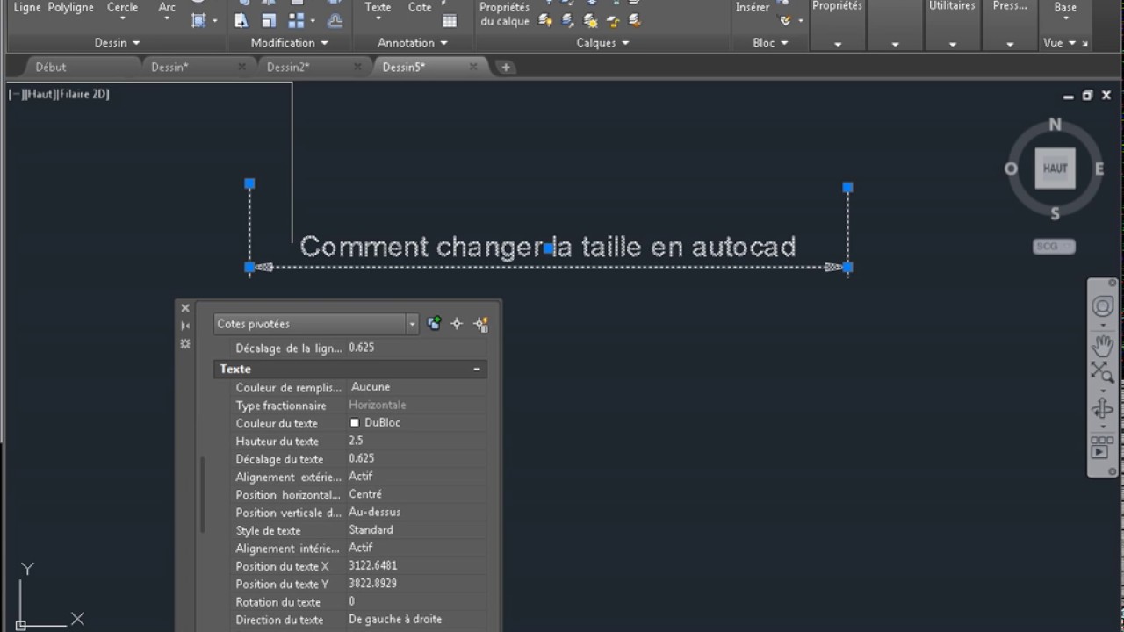
Task: Click the Stretch tool icon in Modification
Action: pos(241,20)
